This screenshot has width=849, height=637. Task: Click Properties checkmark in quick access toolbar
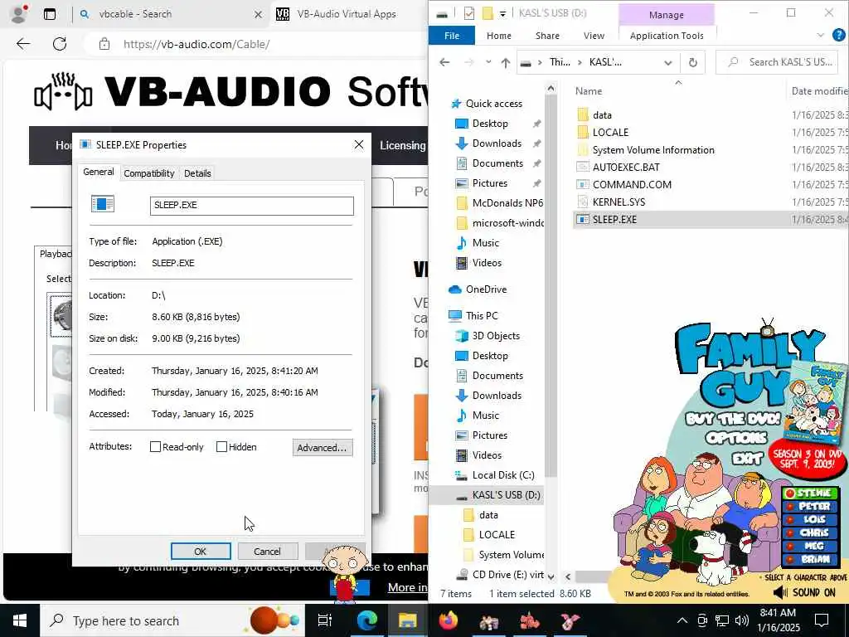point(469,13)
